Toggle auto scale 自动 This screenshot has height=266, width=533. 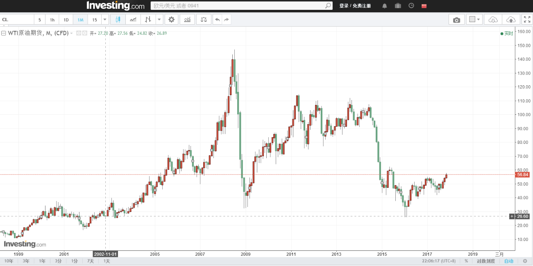point(508,261)
